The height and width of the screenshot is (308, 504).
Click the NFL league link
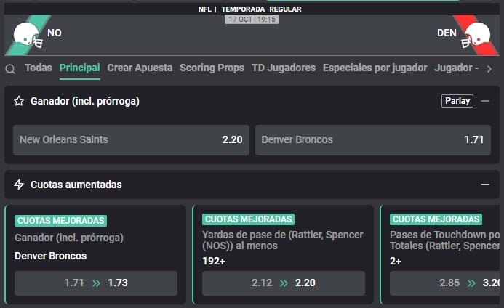tap(205, 9)
